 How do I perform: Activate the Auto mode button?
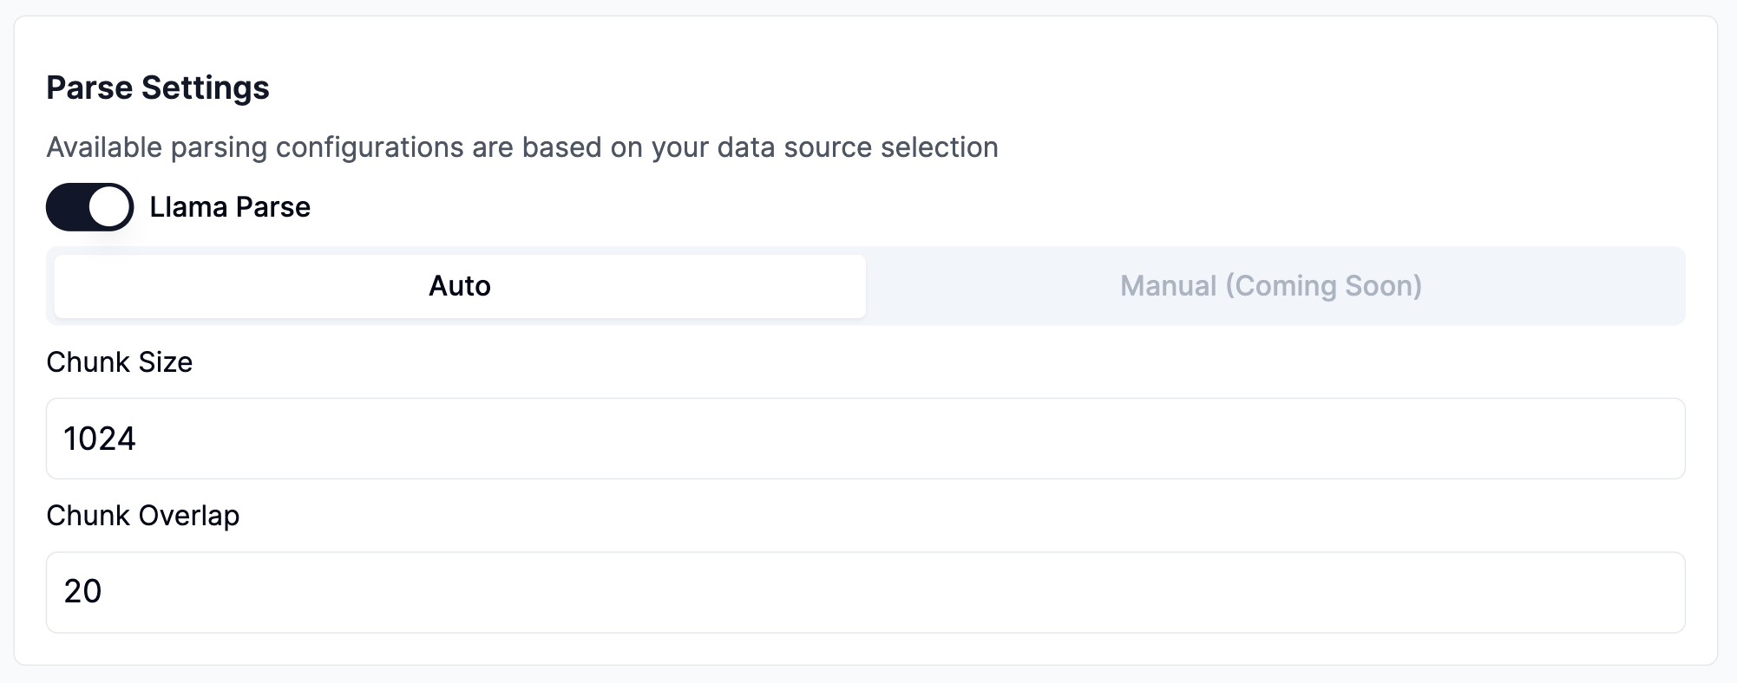click(459, 285)
